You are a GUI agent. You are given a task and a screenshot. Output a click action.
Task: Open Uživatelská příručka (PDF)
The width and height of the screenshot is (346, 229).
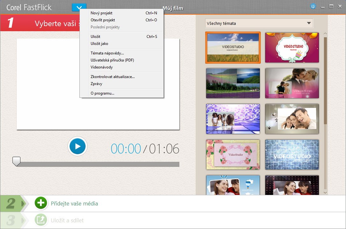coord(112,60)
